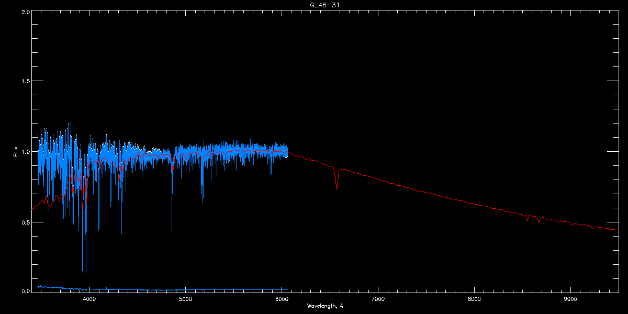Click the red absorption dip near 6563 Angstrom
628x314 pixels.
337,178
